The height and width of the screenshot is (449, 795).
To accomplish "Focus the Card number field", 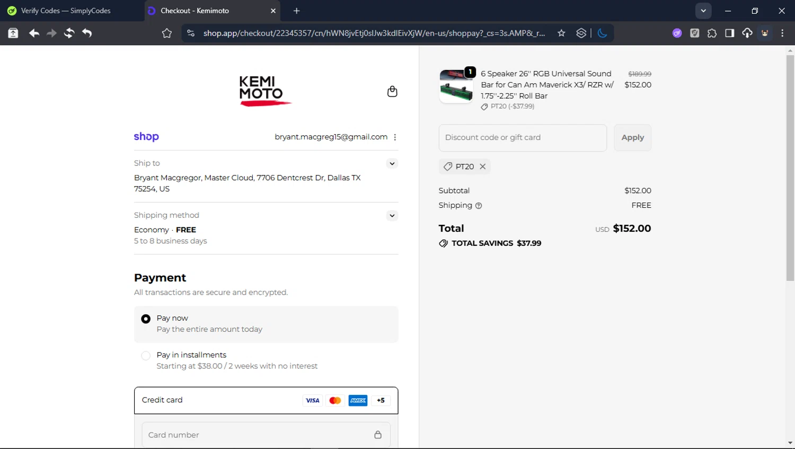I will click(266, 435).
